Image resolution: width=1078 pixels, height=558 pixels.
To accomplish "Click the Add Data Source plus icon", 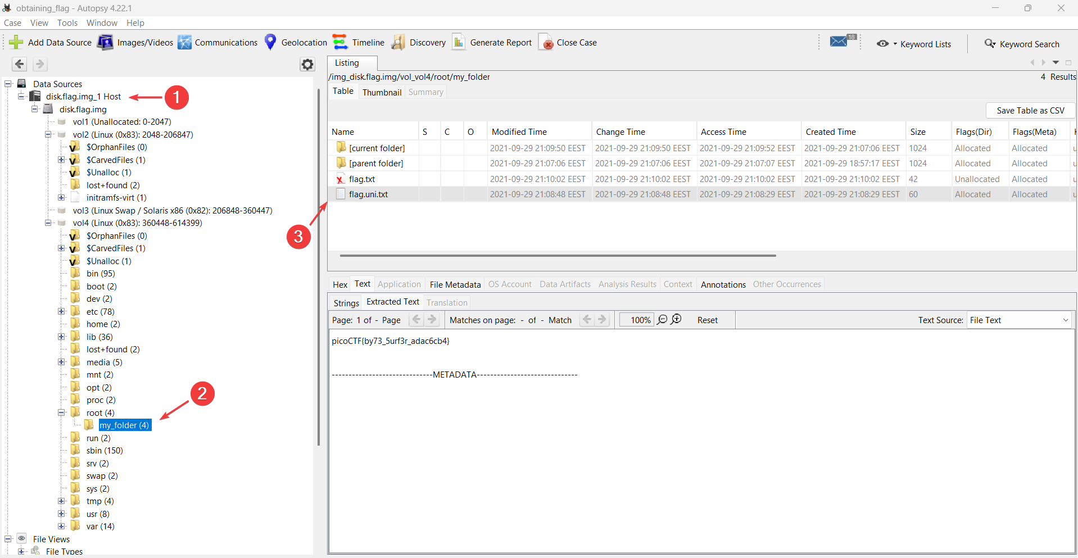I will tap(16, 43).
